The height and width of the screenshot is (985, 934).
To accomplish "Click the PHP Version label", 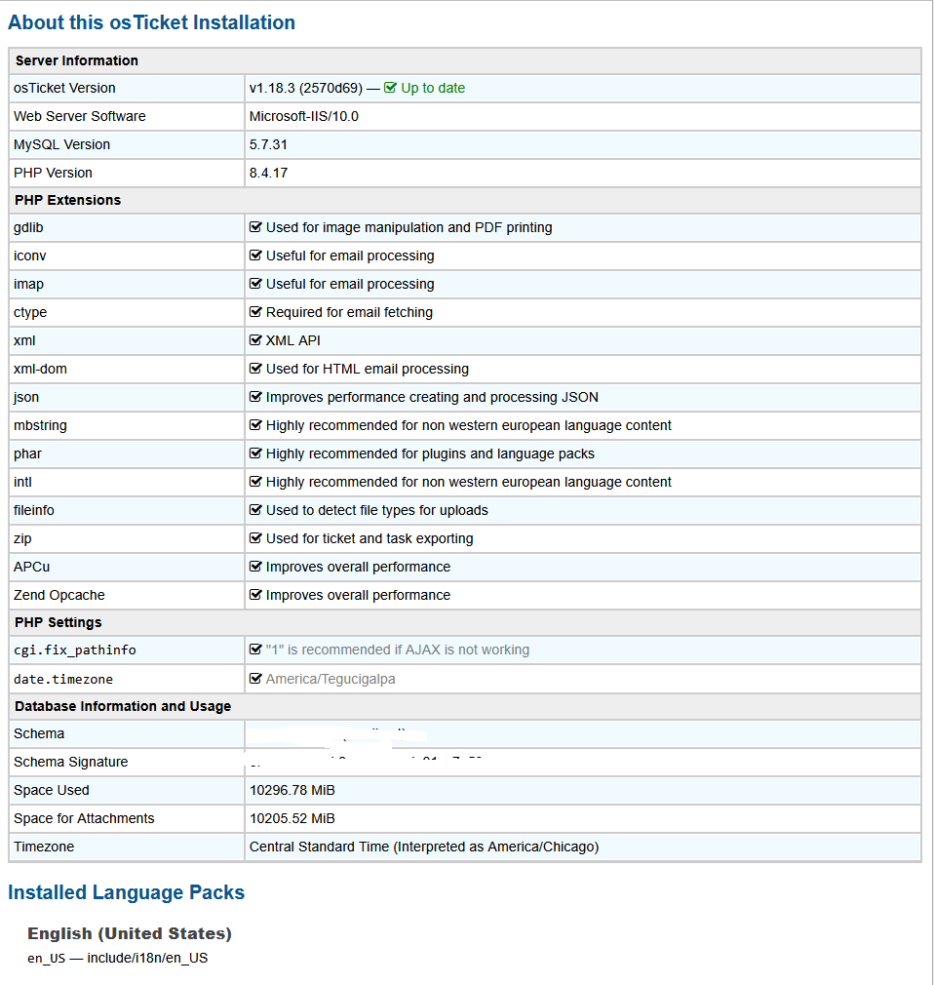I will click(53, 173).
